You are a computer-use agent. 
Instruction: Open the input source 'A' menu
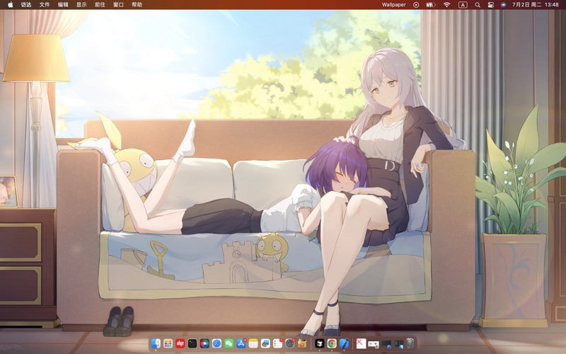click(463, 5)
